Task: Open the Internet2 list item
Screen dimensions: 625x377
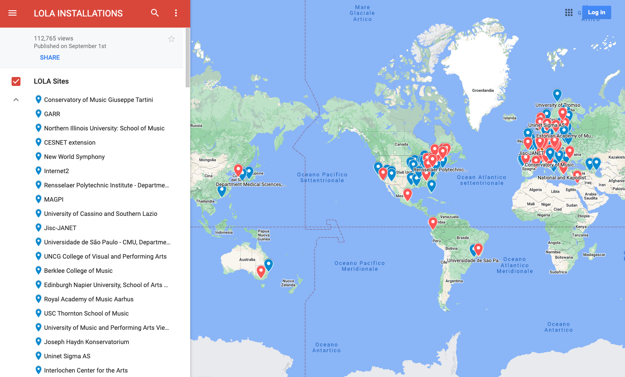Action: click(x=57, y=171)
